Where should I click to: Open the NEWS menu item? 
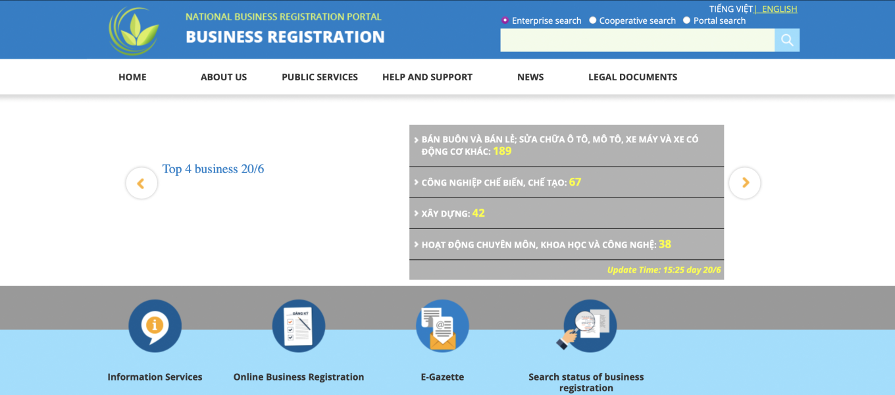tap(530, 77)
